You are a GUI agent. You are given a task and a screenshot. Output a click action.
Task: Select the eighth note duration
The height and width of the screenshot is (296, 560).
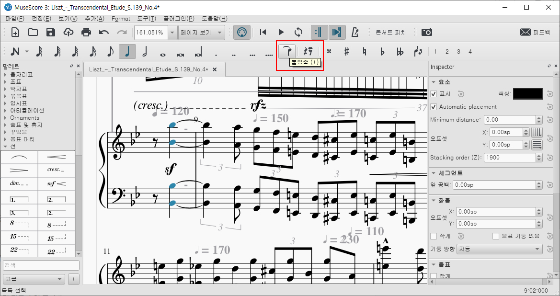[110, 52]
